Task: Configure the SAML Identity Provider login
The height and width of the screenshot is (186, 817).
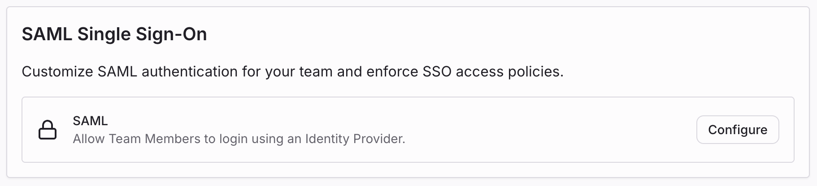Action: pyautogui.click(x=737, y=130)
